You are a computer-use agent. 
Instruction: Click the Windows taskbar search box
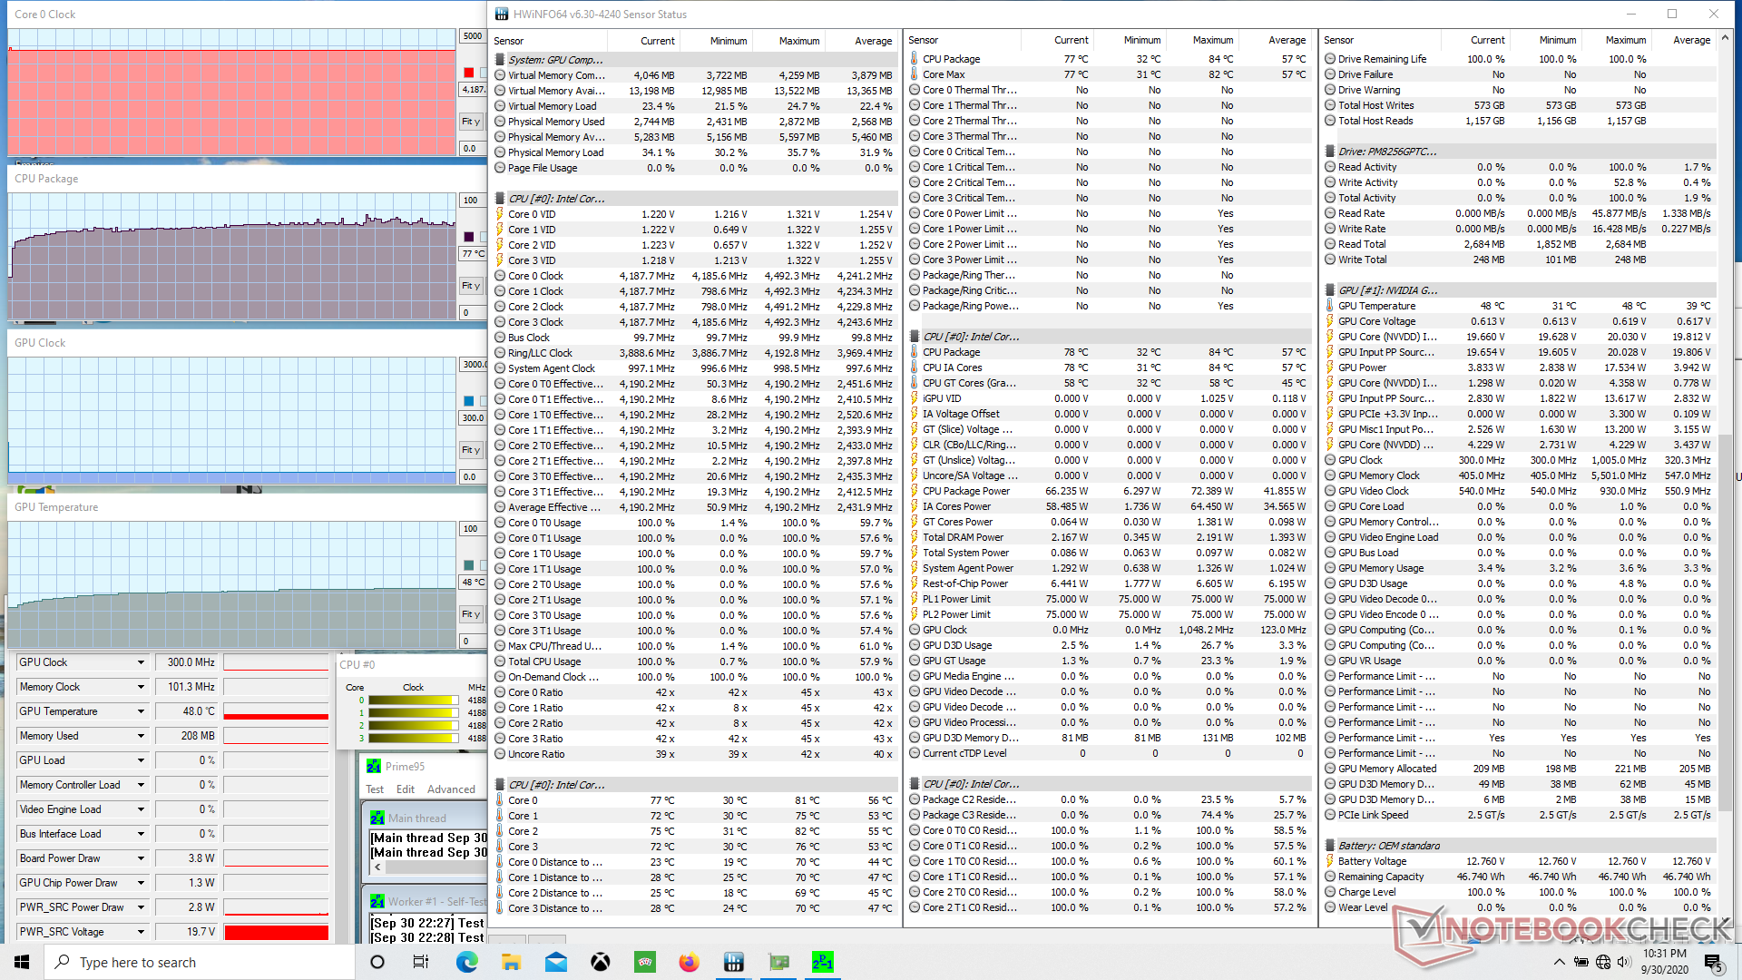pyautogui.click(x=200, y=962)
